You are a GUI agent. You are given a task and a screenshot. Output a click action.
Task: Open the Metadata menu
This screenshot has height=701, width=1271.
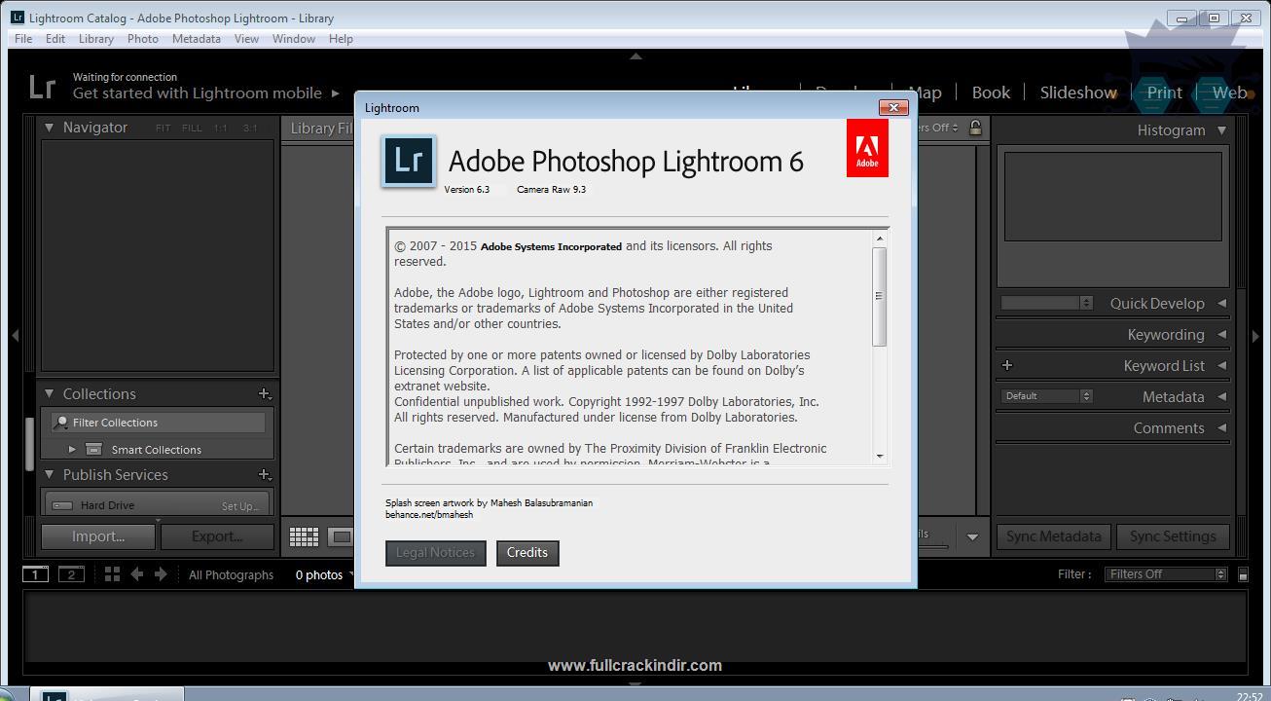tap(197, 39)
